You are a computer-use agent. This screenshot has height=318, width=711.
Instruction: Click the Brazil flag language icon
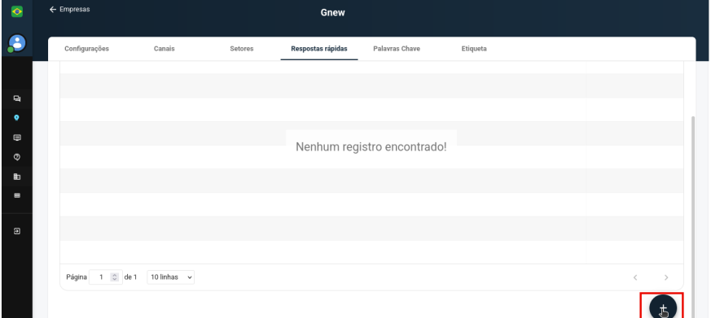[17, 11]
